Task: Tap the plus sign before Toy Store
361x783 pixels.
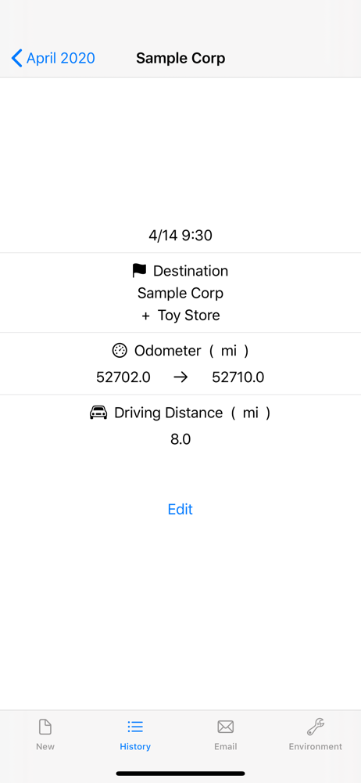Action: (x=145, y=316)
